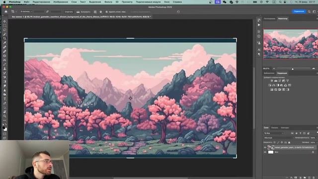318x179 pixels.
Task: Select the Move tool in left toolbar
Action: click(4, 21)
